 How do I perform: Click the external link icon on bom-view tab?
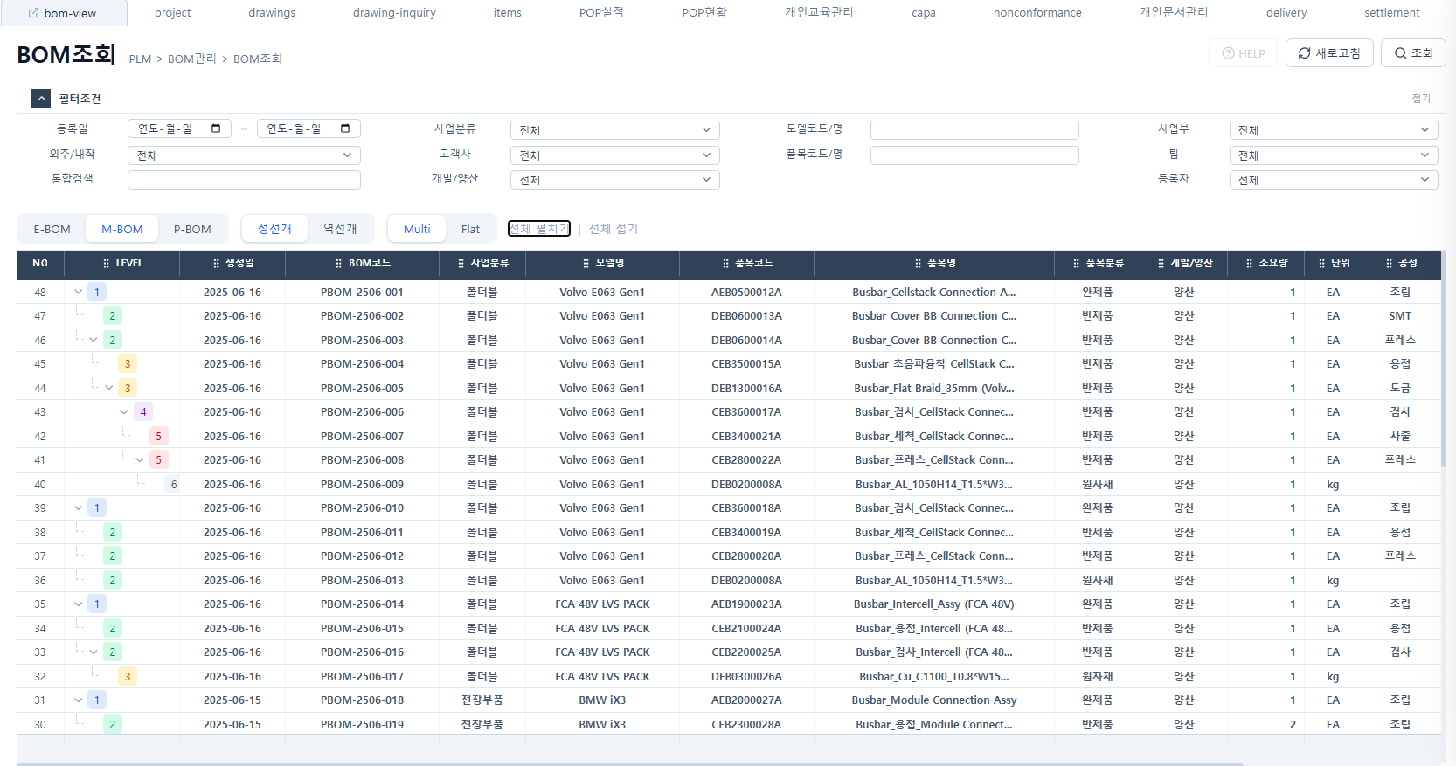tap(34, 13)
